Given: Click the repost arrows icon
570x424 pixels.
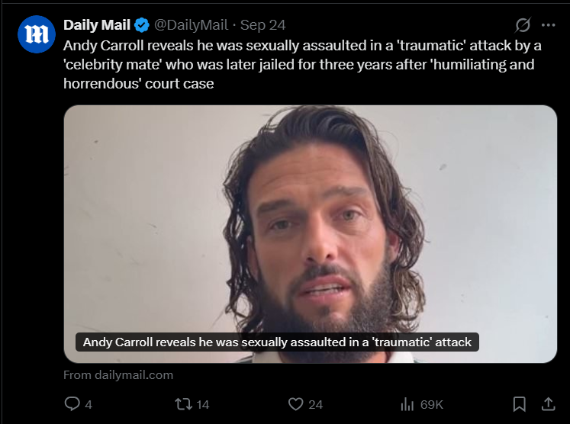Looking at the screenshot, I should point(184,404).
